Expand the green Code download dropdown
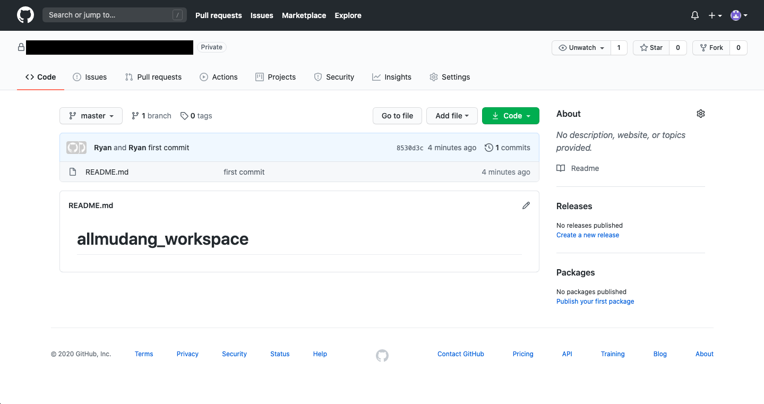Image resolution: width=764 pixels, height=404 pixels. 510,116
